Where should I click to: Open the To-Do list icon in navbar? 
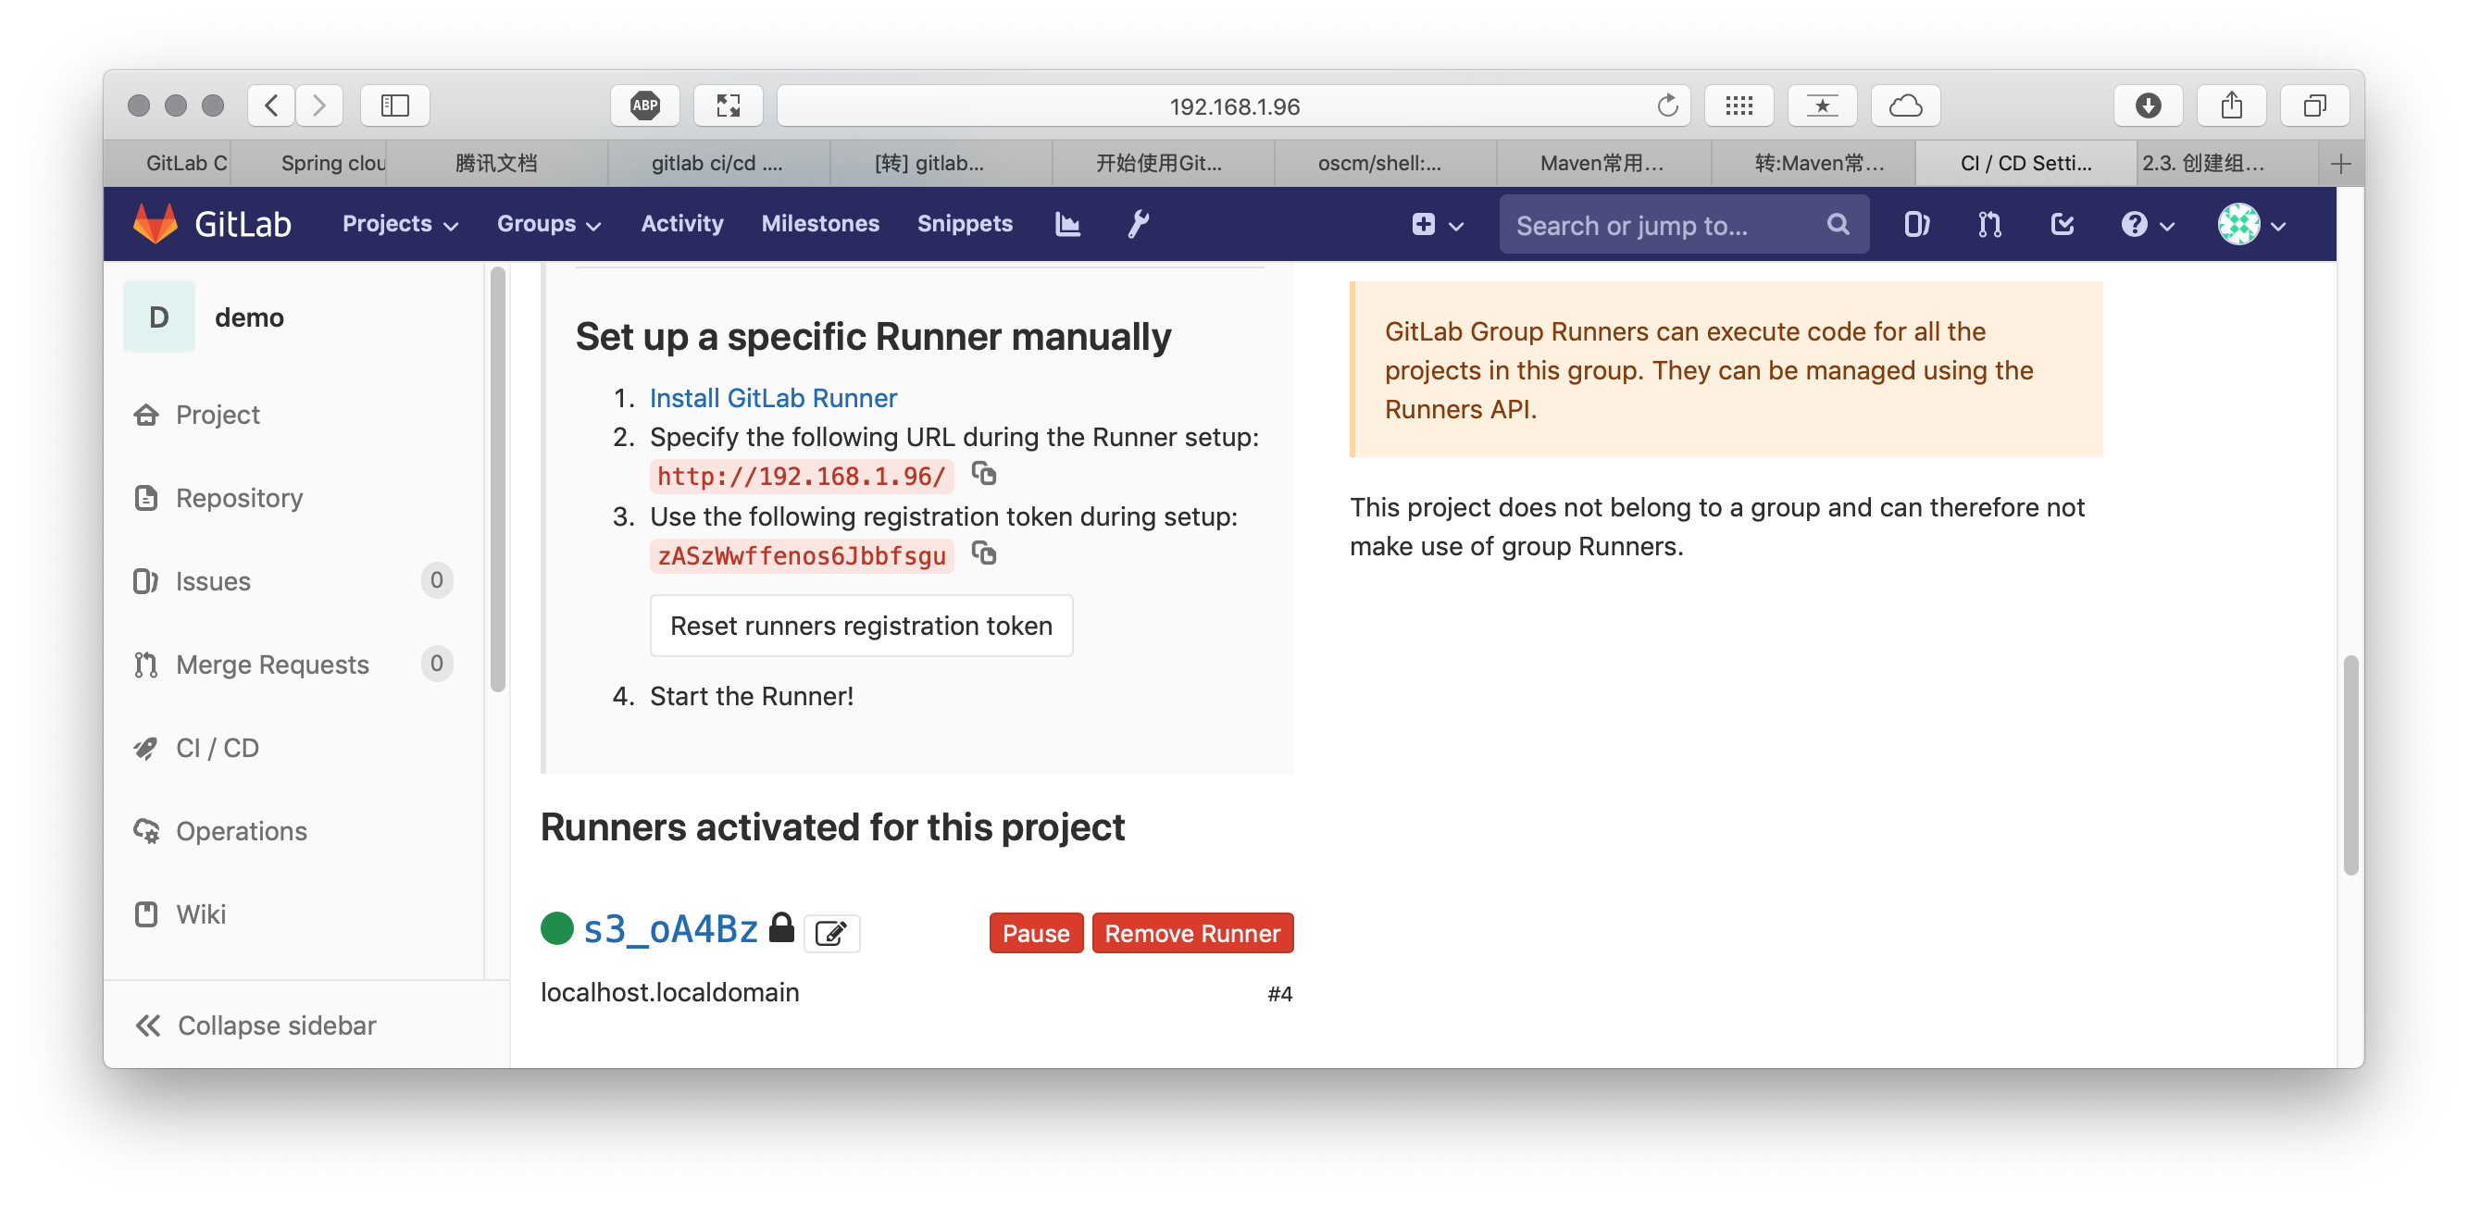pos(2062,224)
